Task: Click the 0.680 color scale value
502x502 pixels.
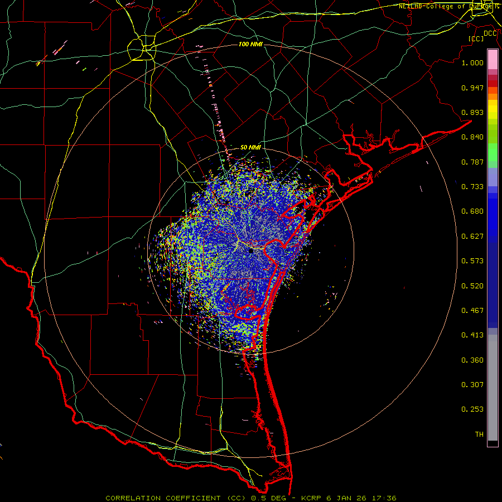Action: [472, 211]
